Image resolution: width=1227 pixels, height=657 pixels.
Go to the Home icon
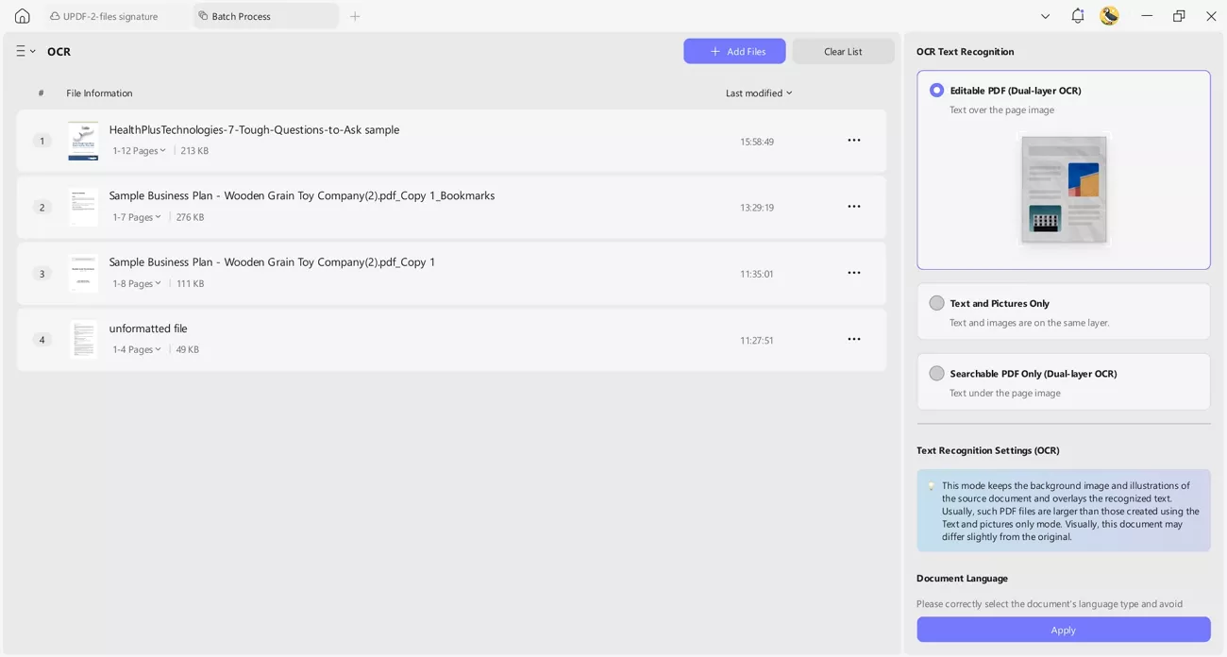[x=23, y=16]
